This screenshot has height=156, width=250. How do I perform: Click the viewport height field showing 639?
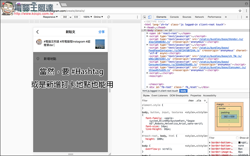pyautogui.click(x=76, y=17)
